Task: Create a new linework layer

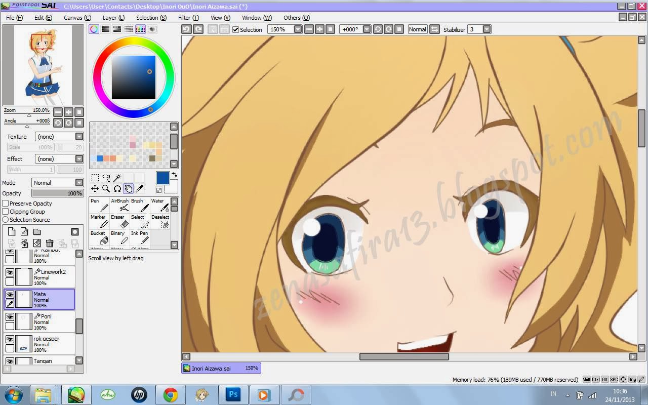Action: point(24,232)
